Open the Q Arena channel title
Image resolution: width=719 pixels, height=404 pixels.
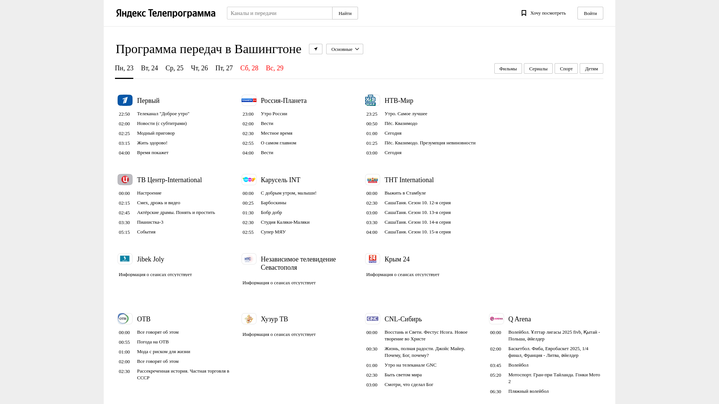tap(519, 319)
